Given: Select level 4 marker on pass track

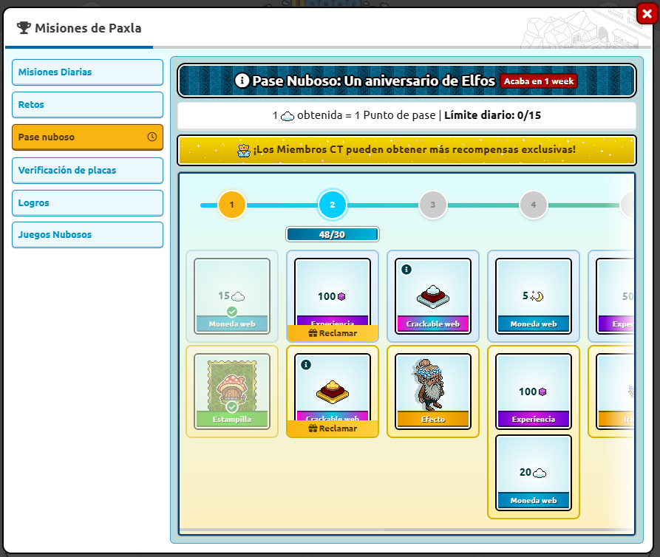Looking at the screenshot, I should tap(533, 205).
